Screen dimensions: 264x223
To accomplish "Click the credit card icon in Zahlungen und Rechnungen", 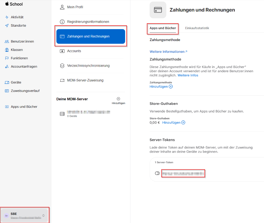I will [x=62, y=36].
